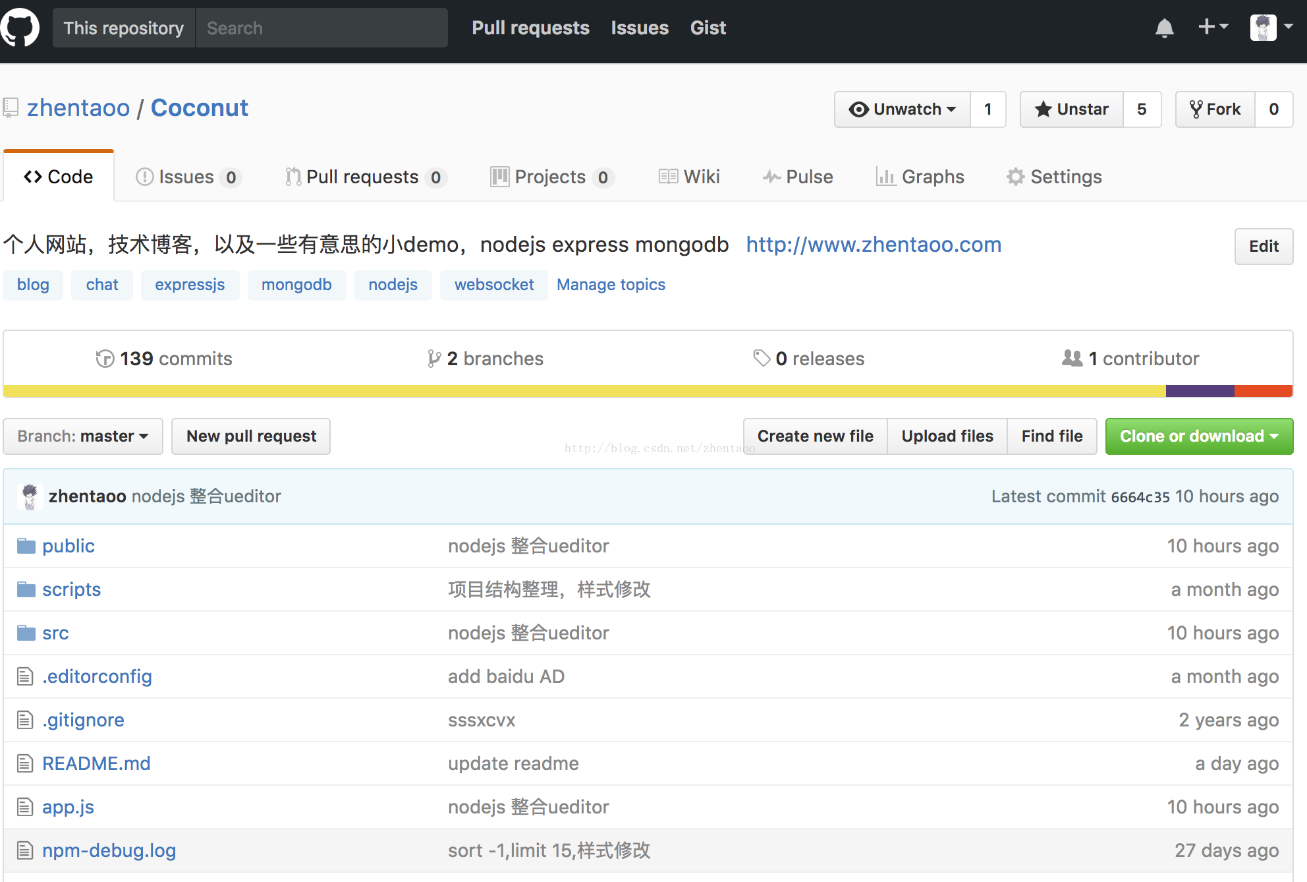The height and width of the screenshot is (882, 1307).
Task: Click the Graphs tab bar-chart icon
Action: pos(886,176)
